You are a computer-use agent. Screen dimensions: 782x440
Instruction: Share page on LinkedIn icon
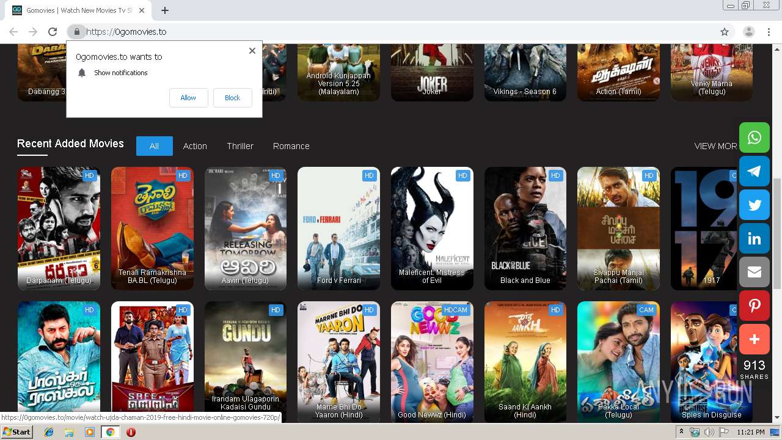[755, 238]
